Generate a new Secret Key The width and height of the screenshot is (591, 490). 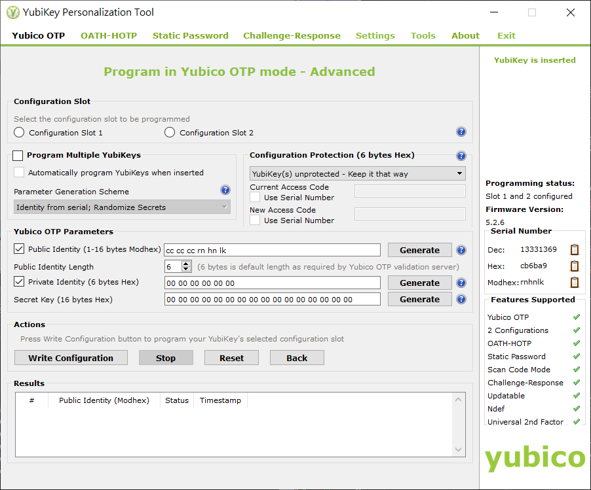coord(419,299)
